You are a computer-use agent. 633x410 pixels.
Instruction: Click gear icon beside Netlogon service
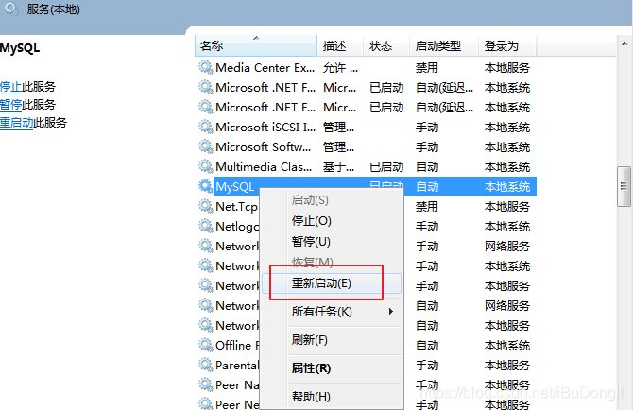(x=205, y=226)
